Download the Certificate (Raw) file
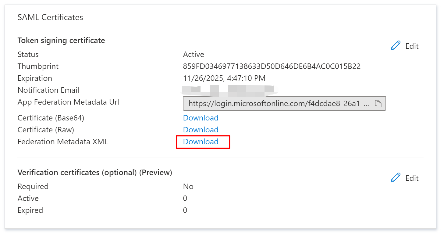444x233 pixels. coord(201,130)
